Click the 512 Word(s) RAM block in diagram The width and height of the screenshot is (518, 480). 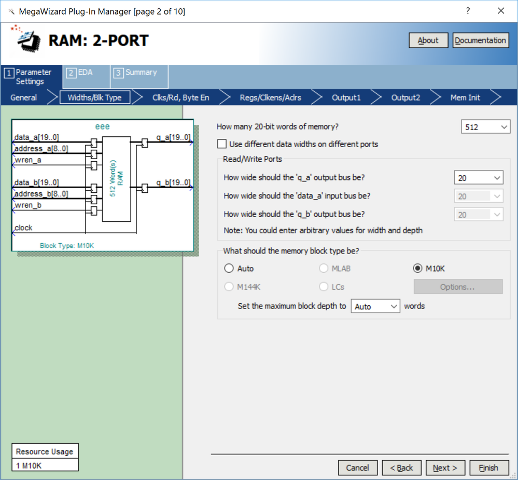(x=116, y=179)
